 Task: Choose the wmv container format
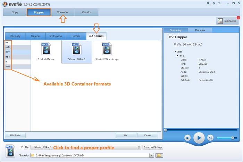pos(18,66)
